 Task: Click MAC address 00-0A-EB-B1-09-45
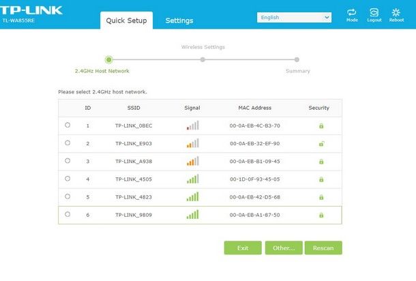254,162
